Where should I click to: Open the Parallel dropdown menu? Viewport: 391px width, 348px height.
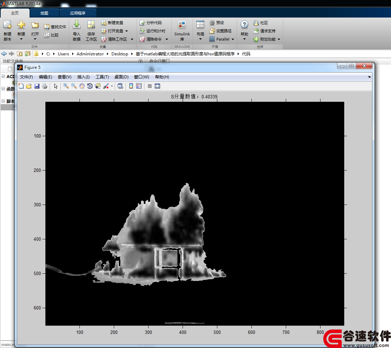[x=233, y=39]
